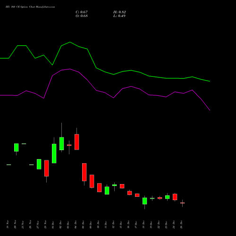Screen dimensions: 236x236
Task: Select the close value 'C: 0.67'
Action: [x=82, y=12]
